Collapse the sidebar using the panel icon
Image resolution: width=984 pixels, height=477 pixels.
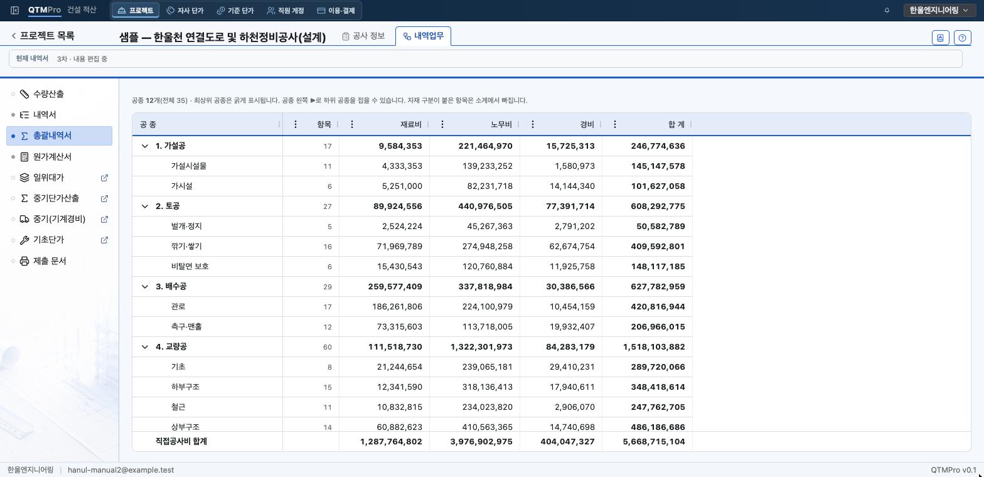click(x=14, y=11)
